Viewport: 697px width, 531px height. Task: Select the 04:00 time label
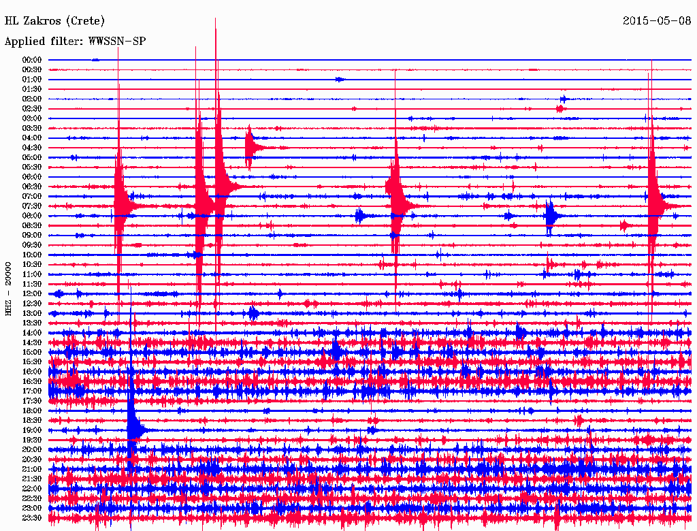pyautogui.click(x=32, y=138)
